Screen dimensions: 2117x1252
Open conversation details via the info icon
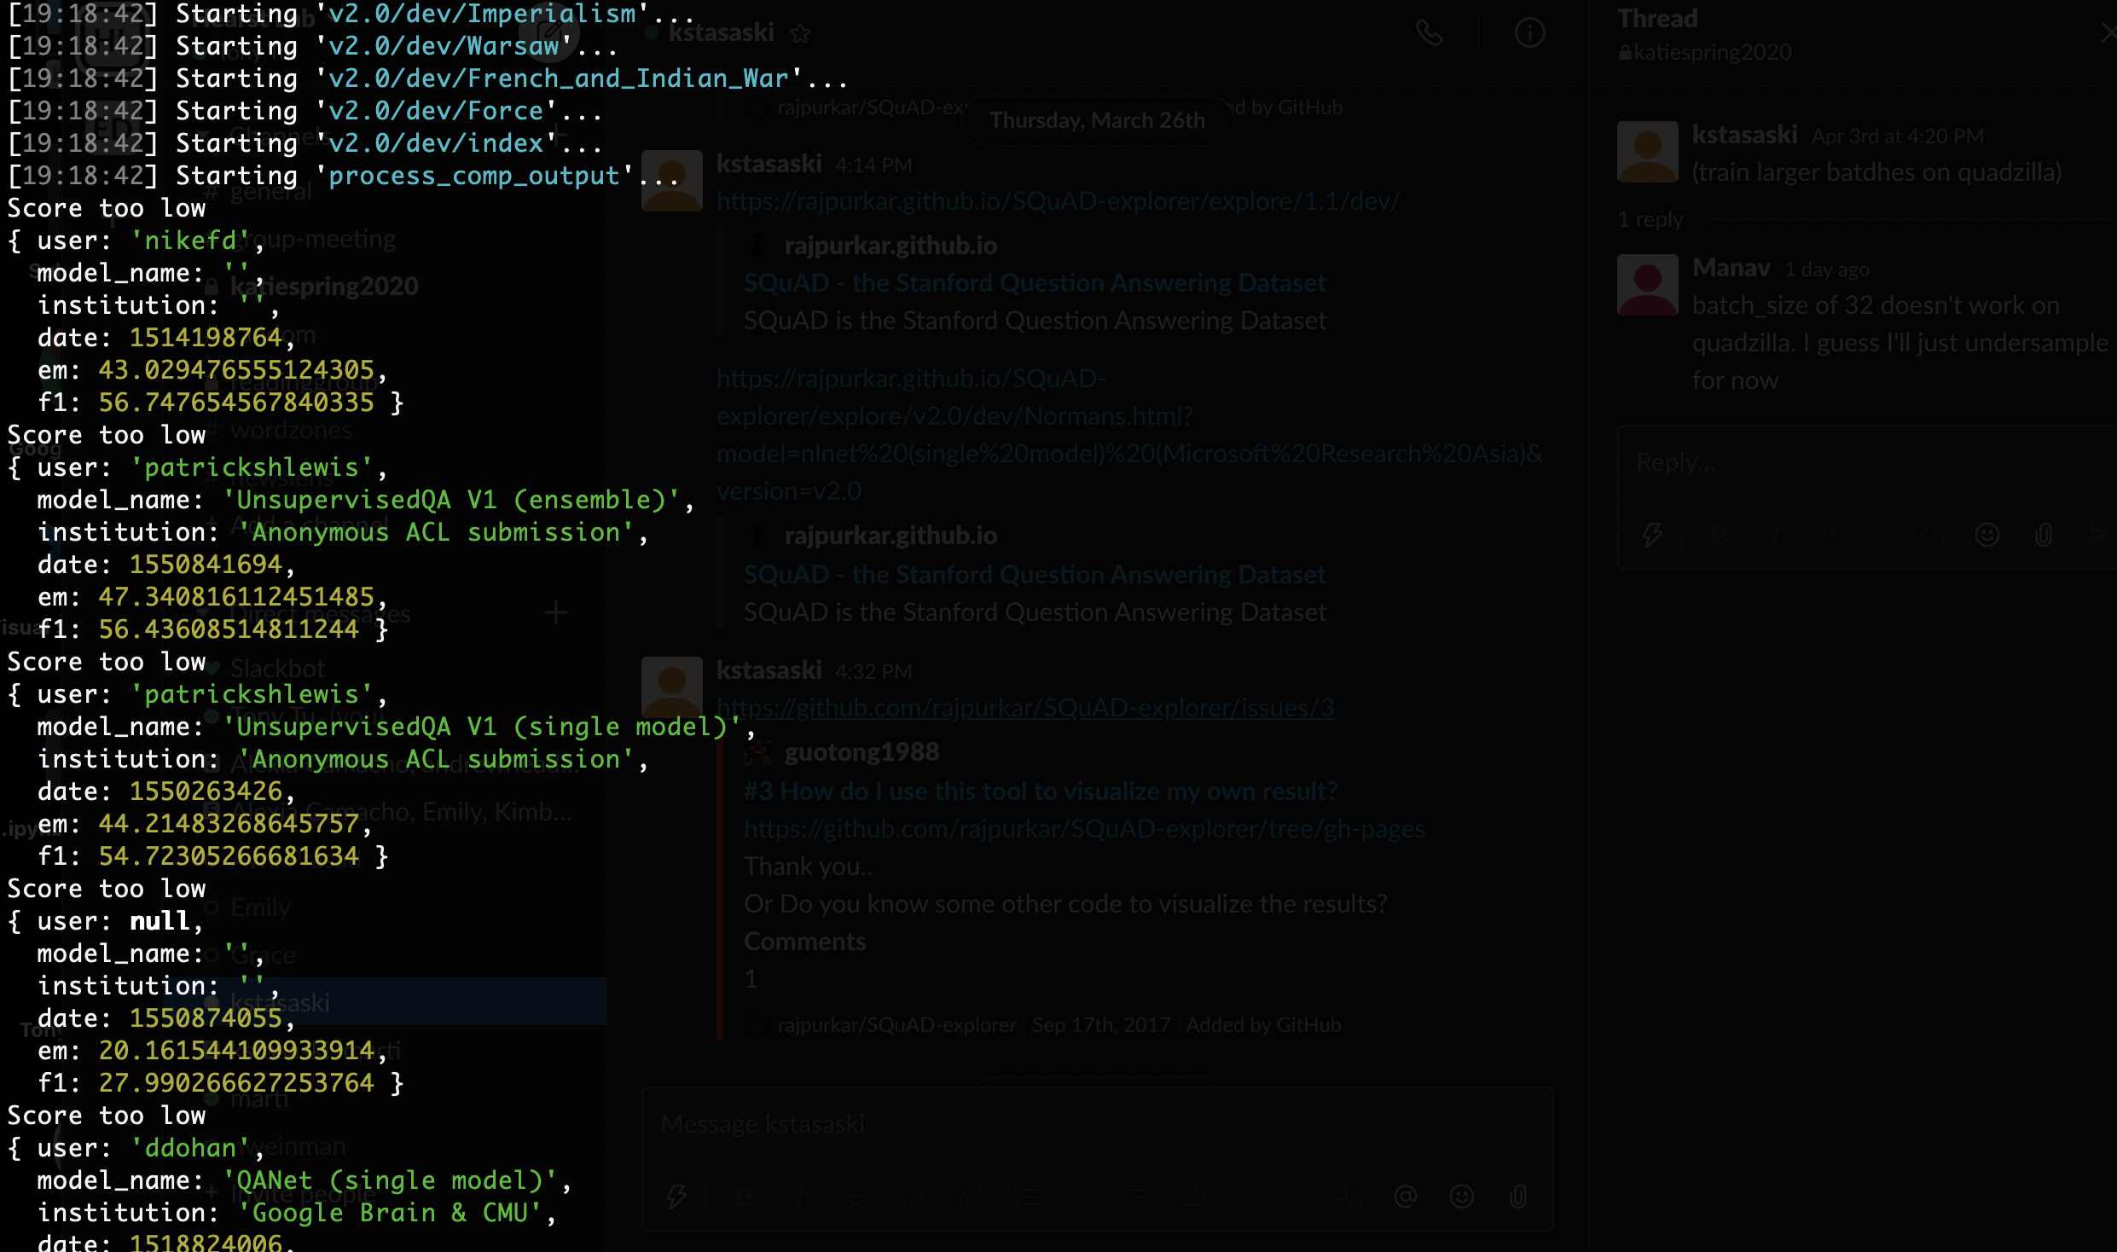[1529, 32]
